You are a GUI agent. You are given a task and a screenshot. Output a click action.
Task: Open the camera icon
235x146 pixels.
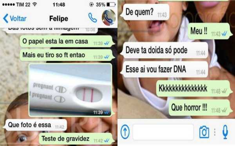[x=204, y=132]
